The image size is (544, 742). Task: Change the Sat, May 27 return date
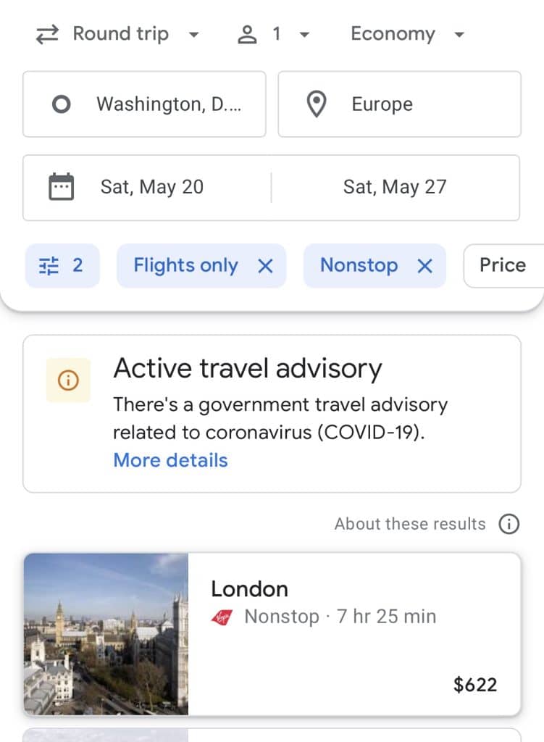395,187
